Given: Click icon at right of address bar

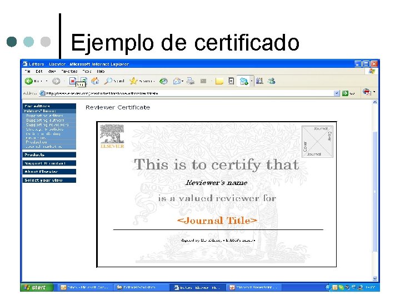Looking at the screenshot, I should [367, 92].
